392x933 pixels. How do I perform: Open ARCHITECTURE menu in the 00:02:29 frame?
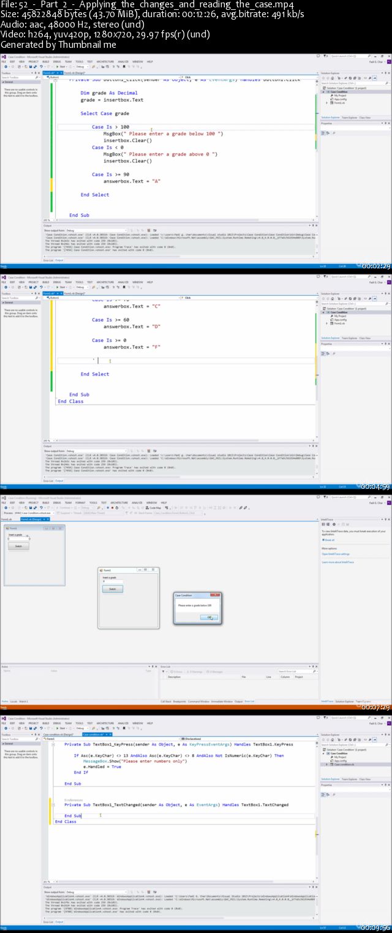105,61
